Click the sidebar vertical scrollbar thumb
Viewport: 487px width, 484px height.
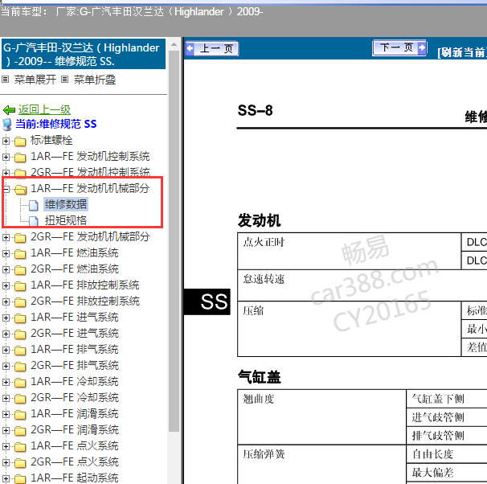[174, 240]
